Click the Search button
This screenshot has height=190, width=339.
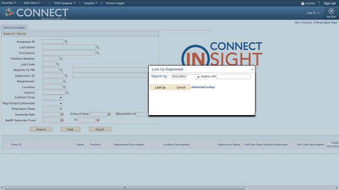pos(41,129)
